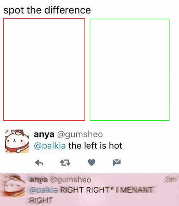Select the 'spot the difference' caption text
Viewport: 179px width, 206px height.
[x=47, y=10]
